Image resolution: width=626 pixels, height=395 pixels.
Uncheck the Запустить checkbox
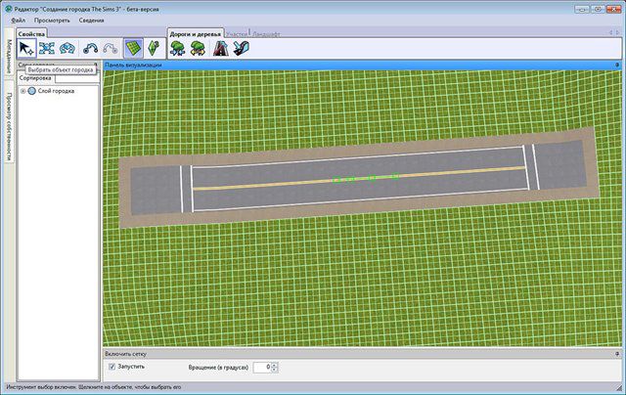pyautogui.click(x=112, y=367)
